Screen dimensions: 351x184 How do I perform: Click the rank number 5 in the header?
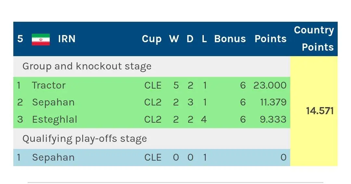pos(20,39)
